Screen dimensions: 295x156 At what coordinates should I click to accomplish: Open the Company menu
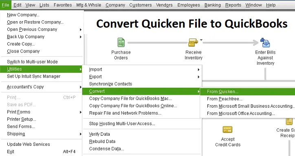click(x=115, y=5)
